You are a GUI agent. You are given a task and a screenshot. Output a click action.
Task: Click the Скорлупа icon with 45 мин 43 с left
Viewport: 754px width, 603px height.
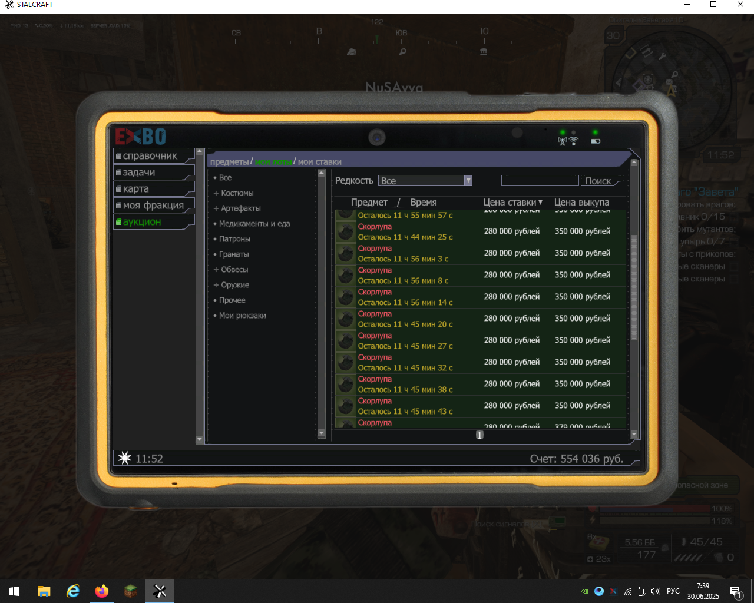point(346,406)
